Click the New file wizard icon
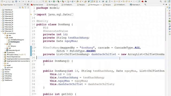 (2, 1)
